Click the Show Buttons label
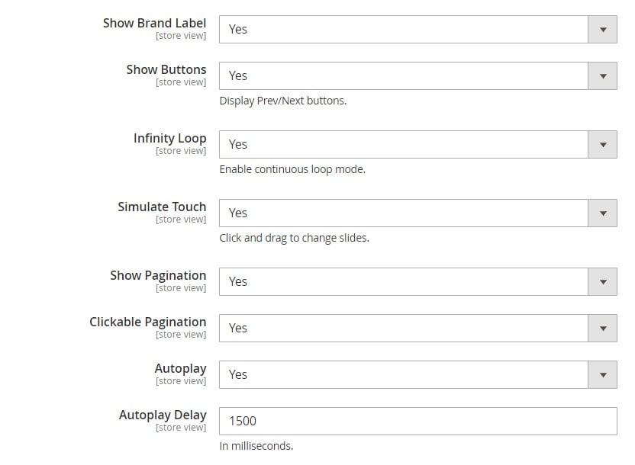This screenshot has width=635, height=465. point(166,69)
